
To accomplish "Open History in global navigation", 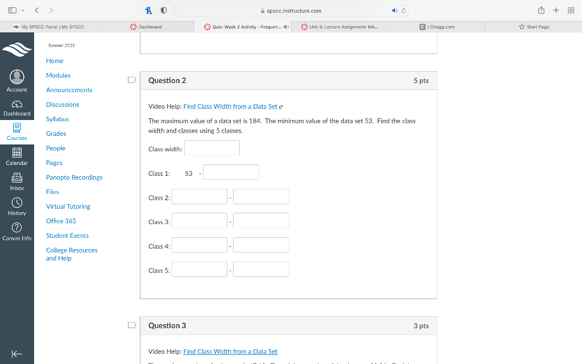I will (x=17, y=207).
